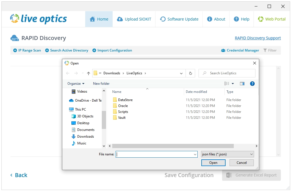
Task: Click Save Configuration
Action: 189,175
